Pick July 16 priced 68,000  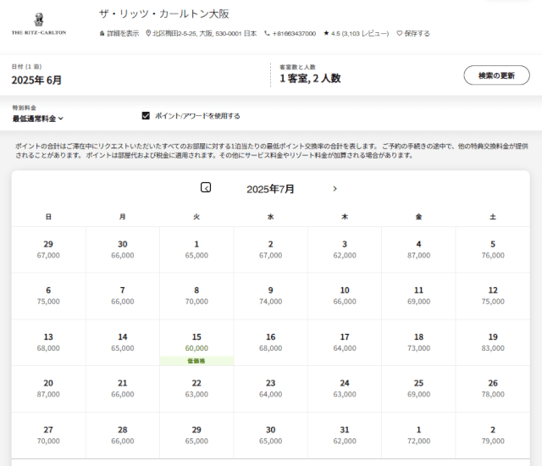(x=271, y=342)
